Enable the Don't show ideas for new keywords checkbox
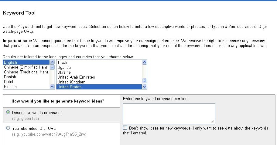This screenshot has height=145, width=277. [125, 128]
